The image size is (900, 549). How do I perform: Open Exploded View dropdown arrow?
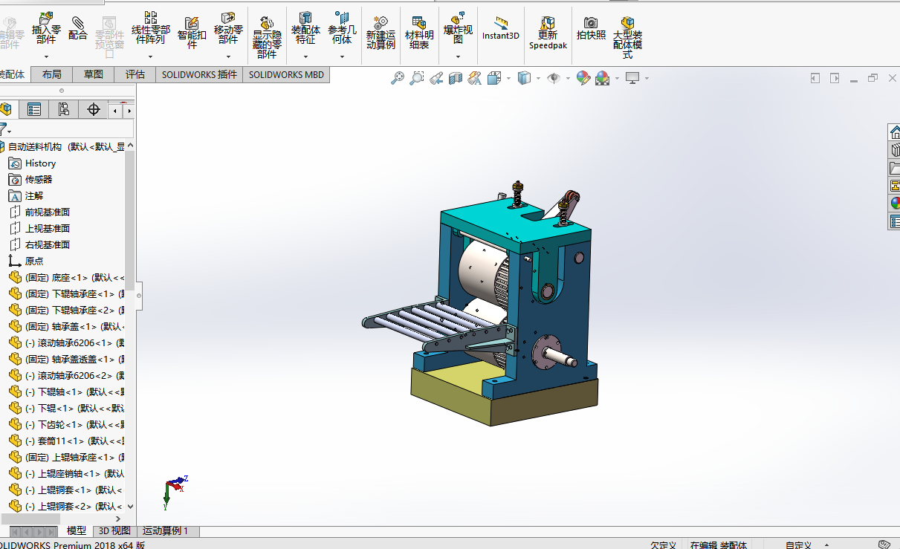click(x=458, y=56)
